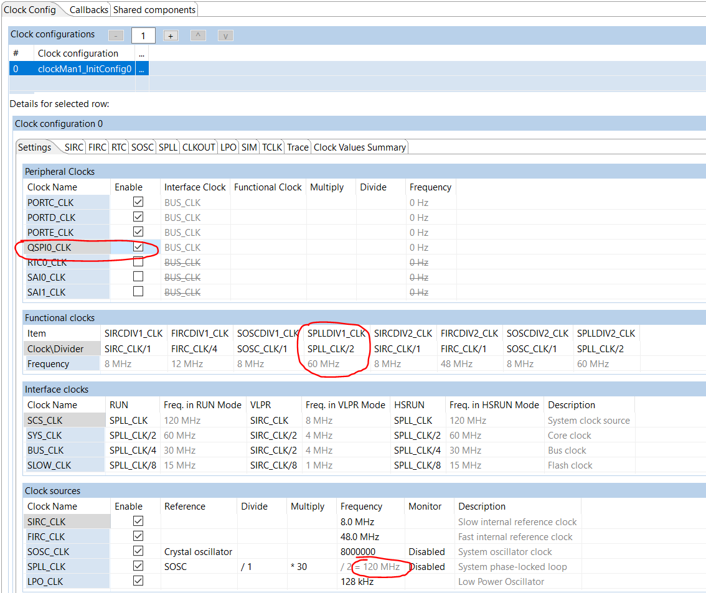Switch to the CLKOUT tab
Image resolution: width=706 pixels, height=593 pixels.
pyautogui.click(x=199, y=147)
